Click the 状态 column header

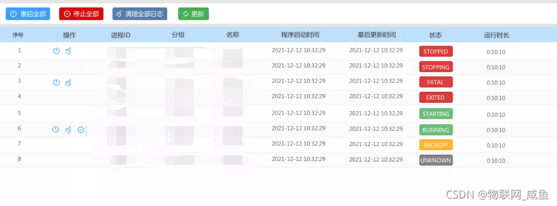click(435, 35)
